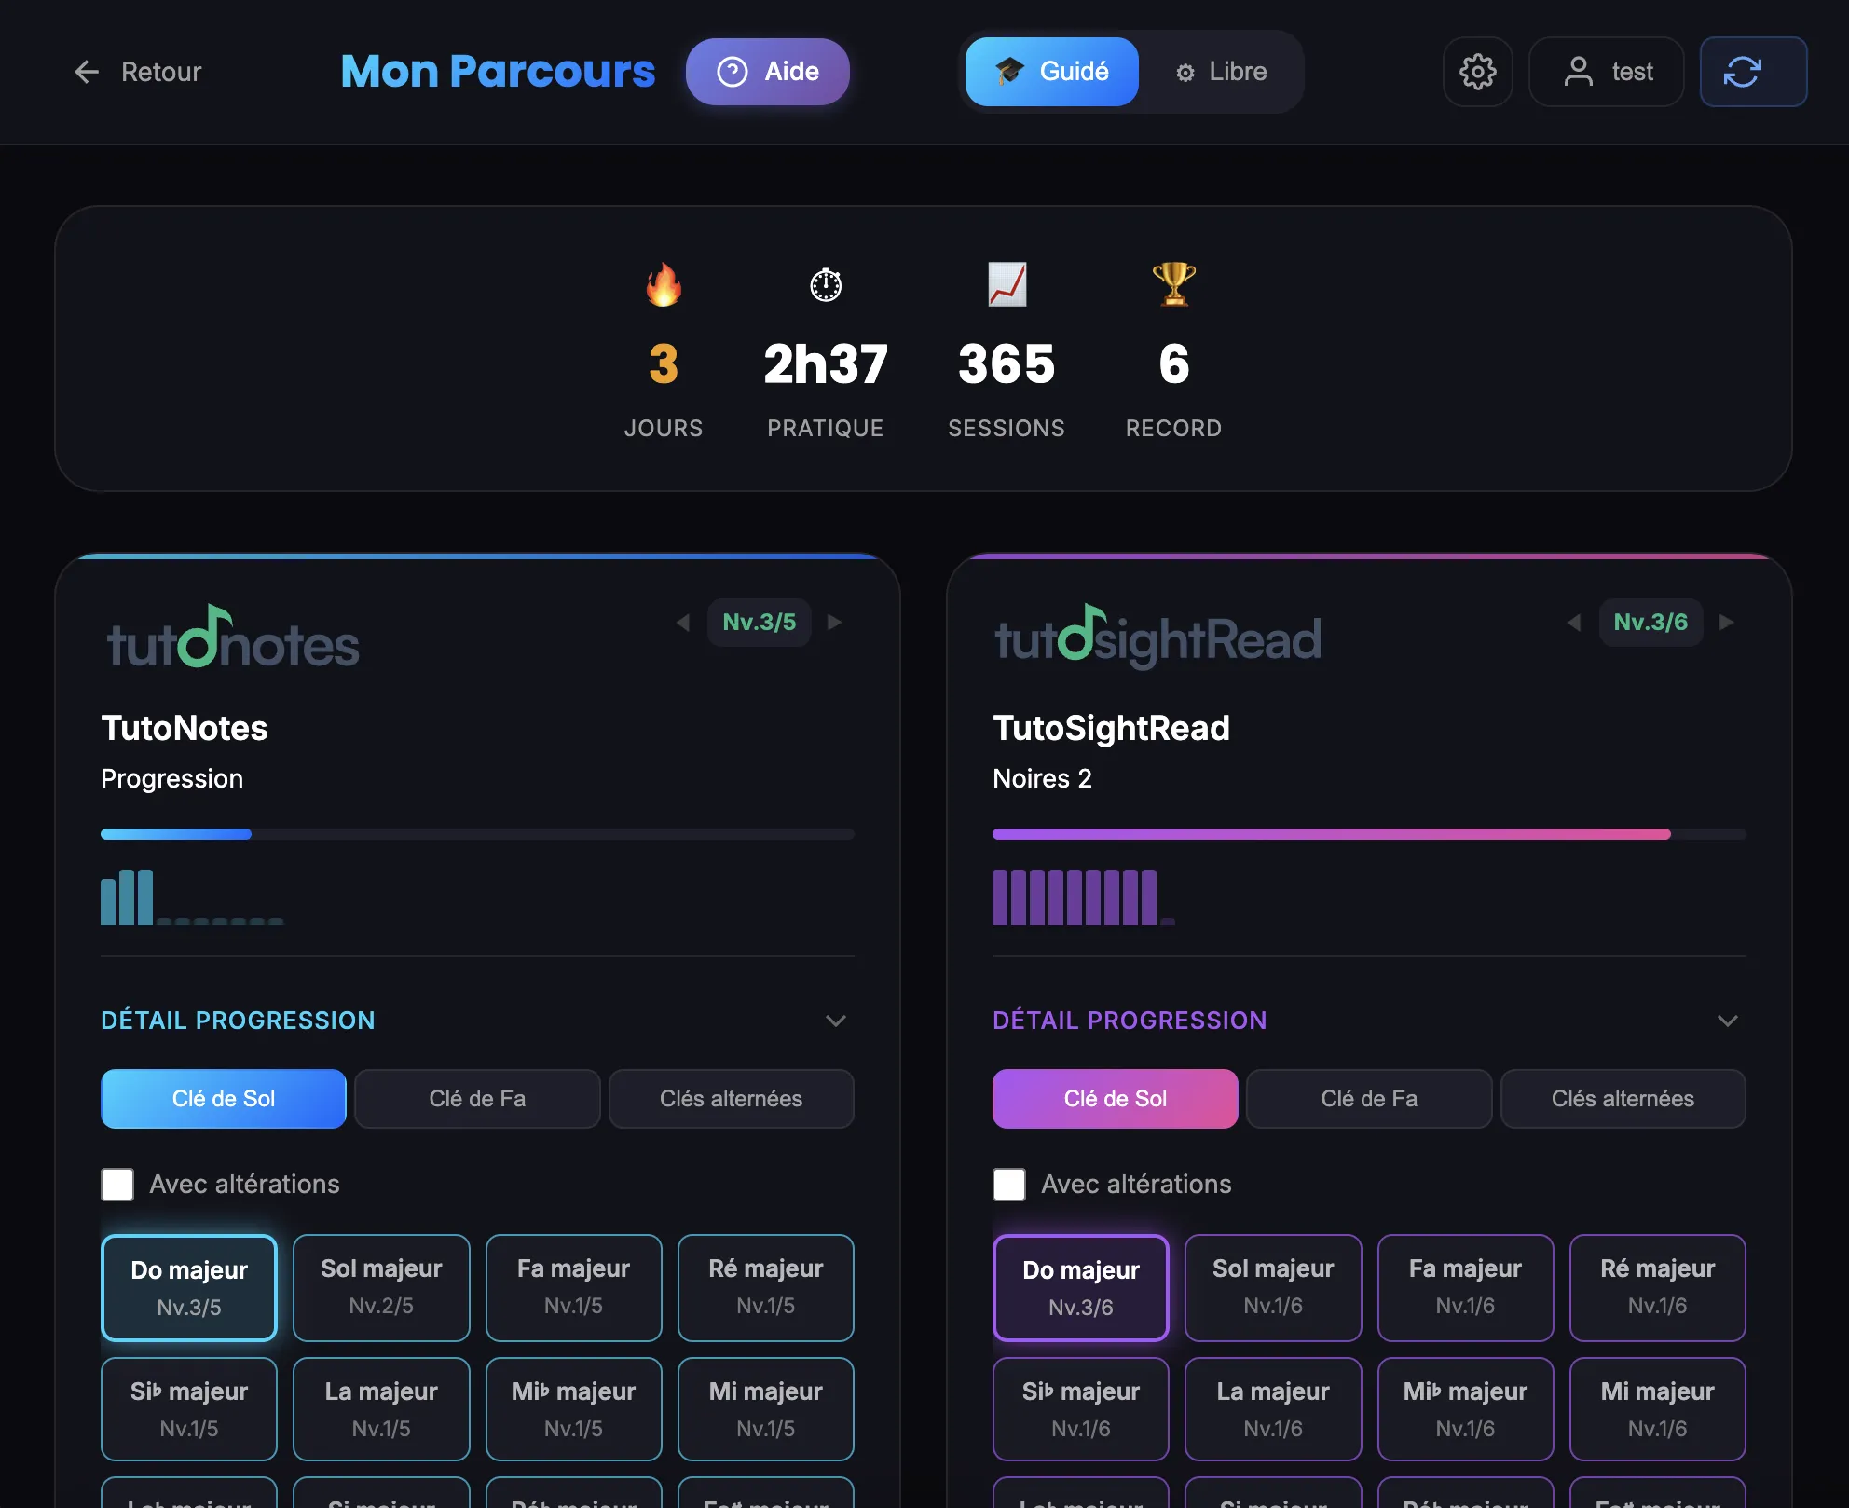Enable Avec altérations in TutoSightRead
The height and width of the screenshot is (1508, 1849).
1009,1185
